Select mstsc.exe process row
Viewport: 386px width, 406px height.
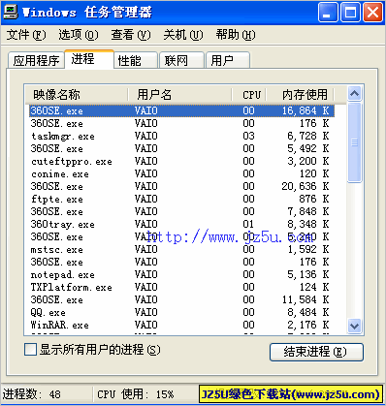point(181,249)
